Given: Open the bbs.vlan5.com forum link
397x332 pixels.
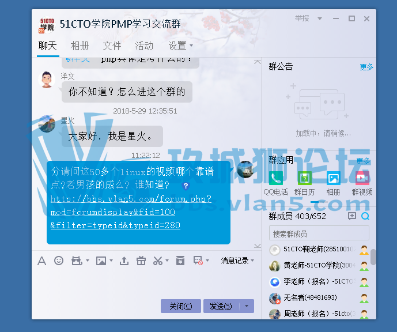Looking at the screenshot, I should pos(131,212).
